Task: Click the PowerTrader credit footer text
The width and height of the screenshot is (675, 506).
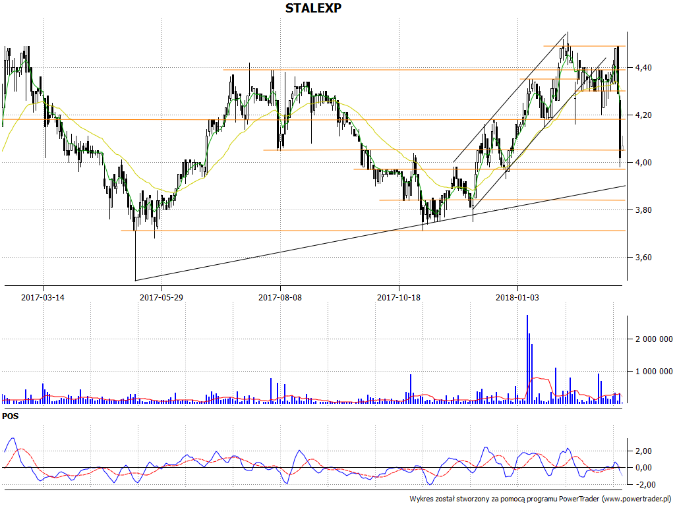Action: click(541, 499)
